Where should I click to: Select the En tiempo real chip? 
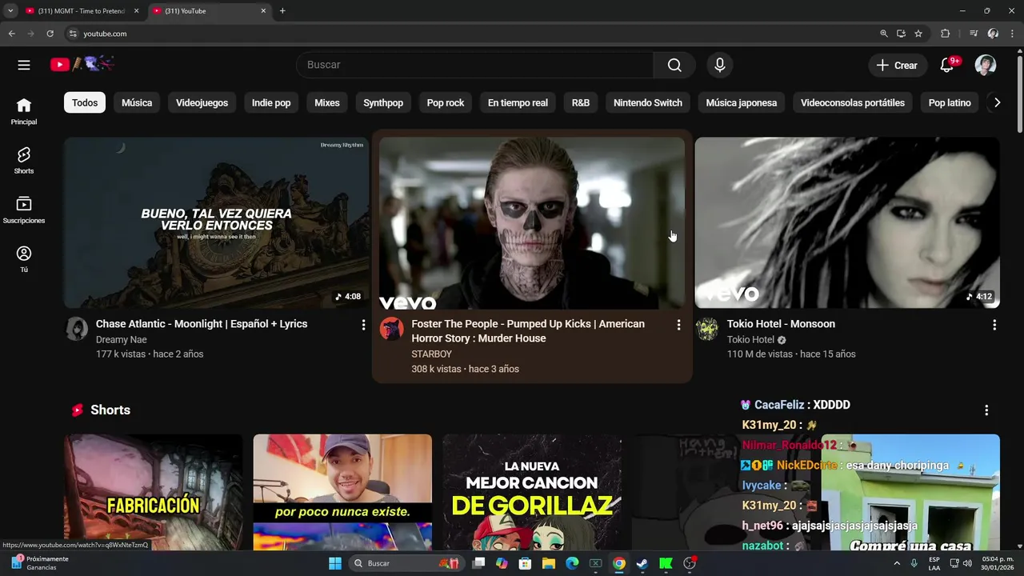(518, 102)
